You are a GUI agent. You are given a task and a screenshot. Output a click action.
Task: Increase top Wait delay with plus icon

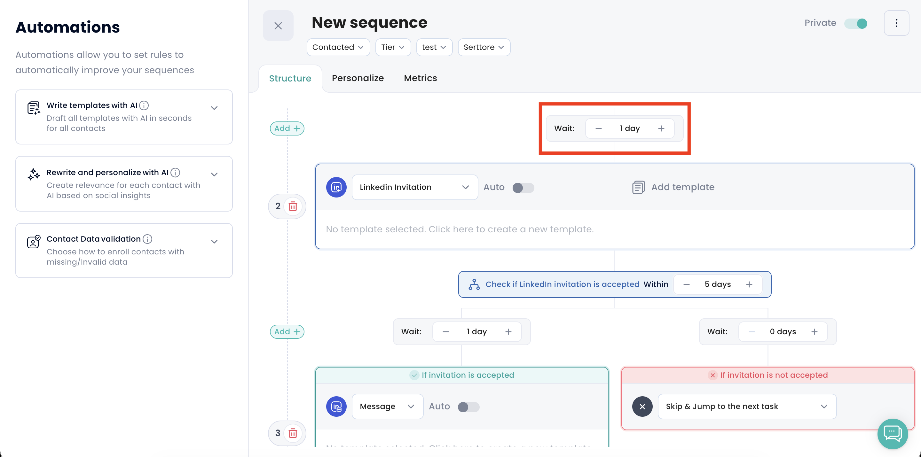click(661, 128)
